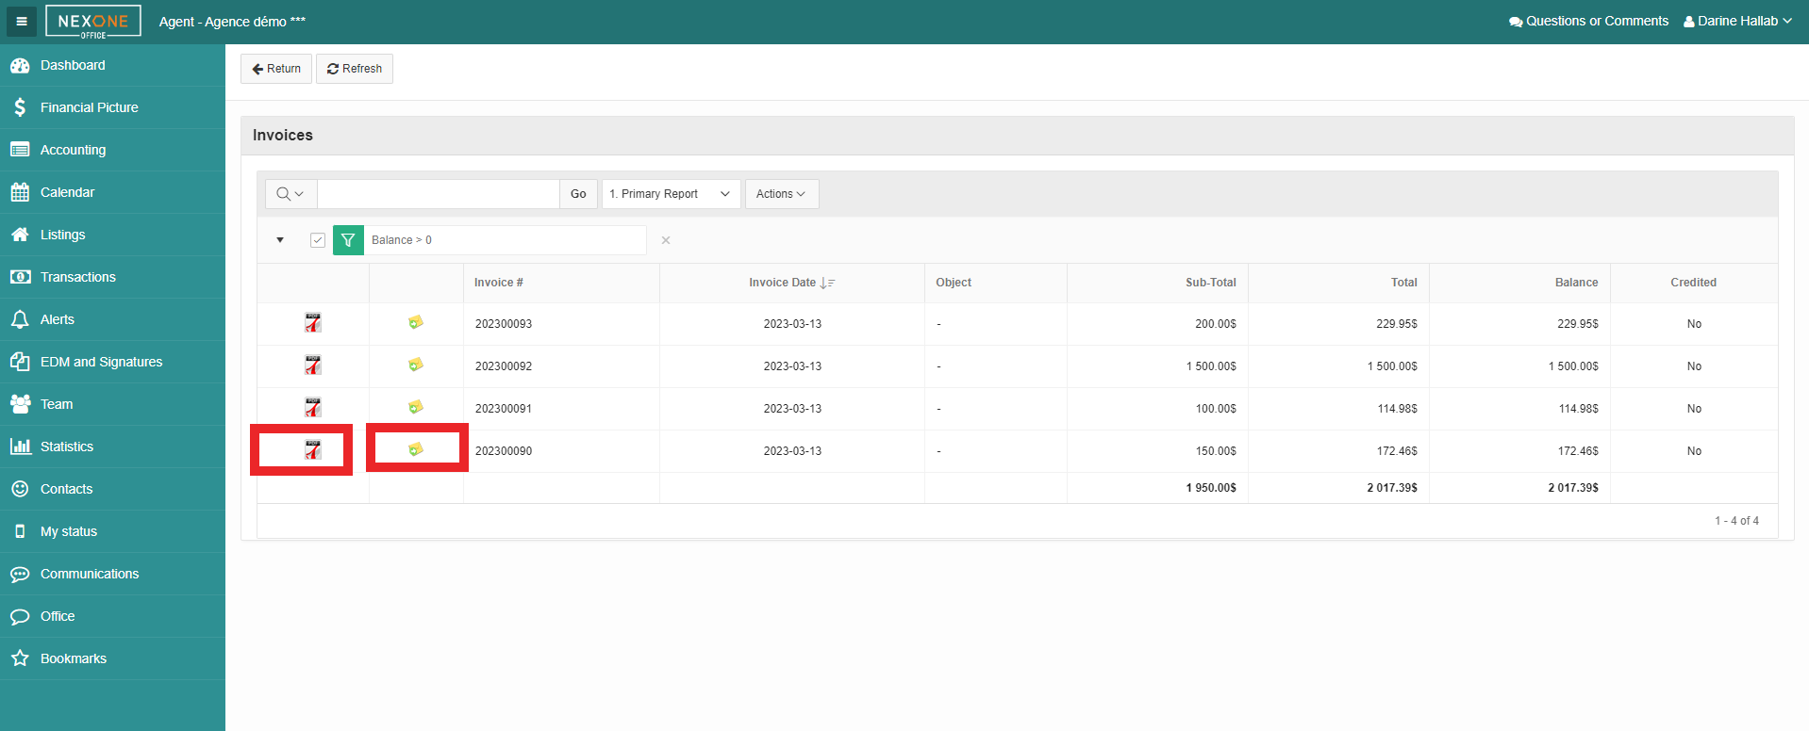Open search column selector dropdown
The height and width of the screenshot is (731, 1809).
click(290, 194)
